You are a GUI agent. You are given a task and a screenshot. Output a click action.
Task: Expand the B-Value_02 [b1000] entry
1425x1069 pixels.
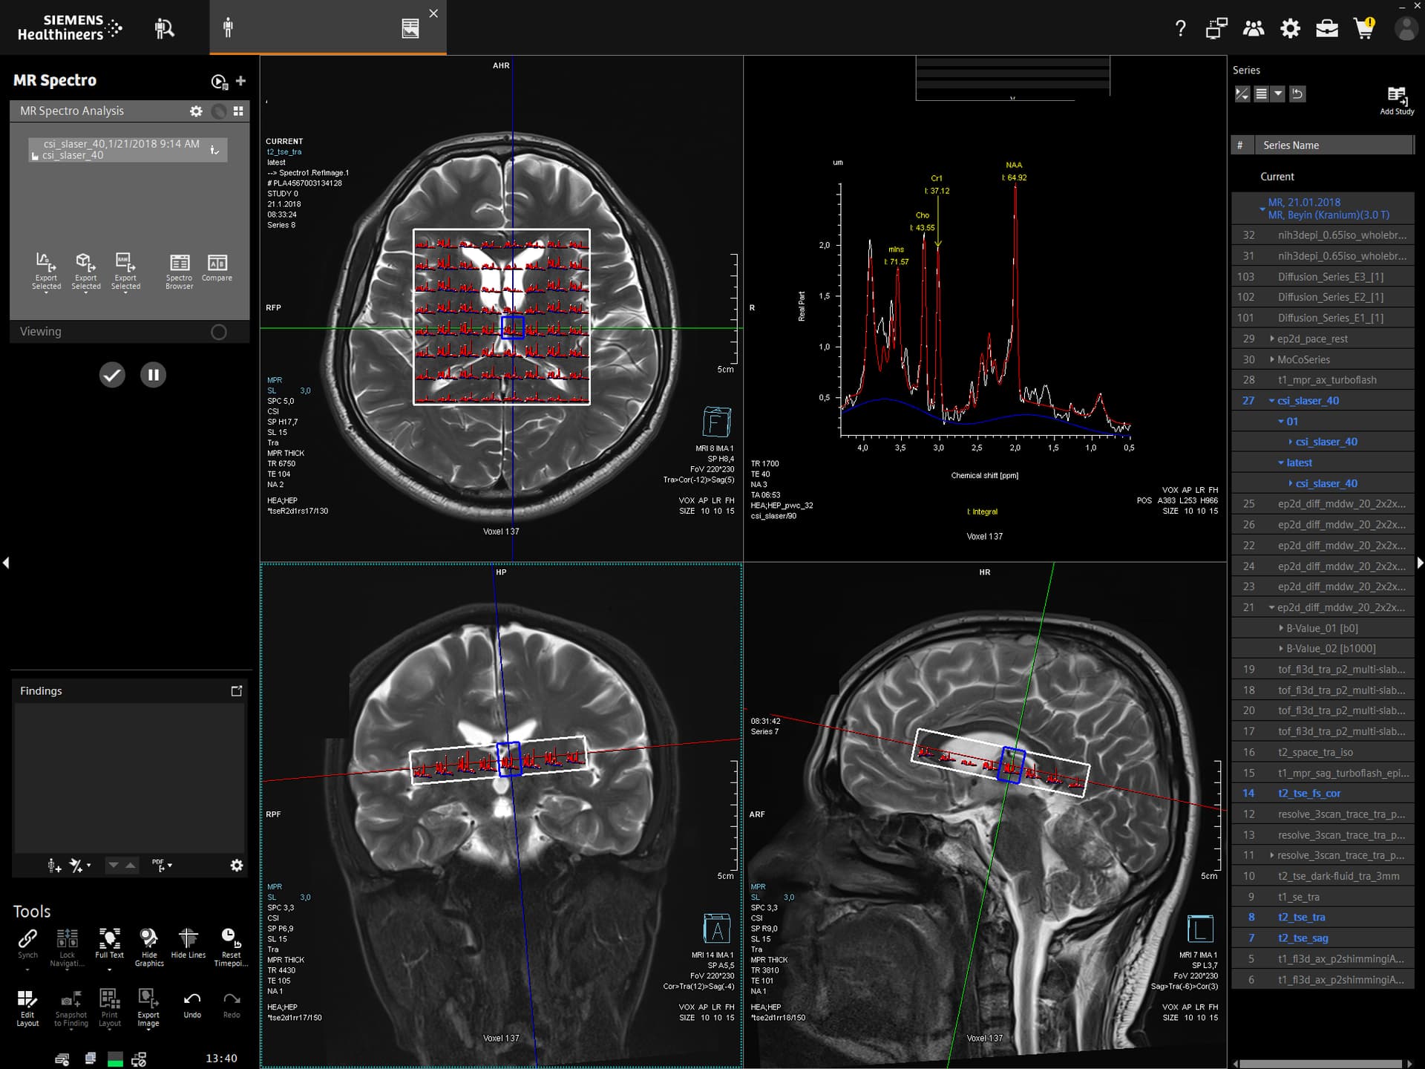click(x=1281, y=649)
